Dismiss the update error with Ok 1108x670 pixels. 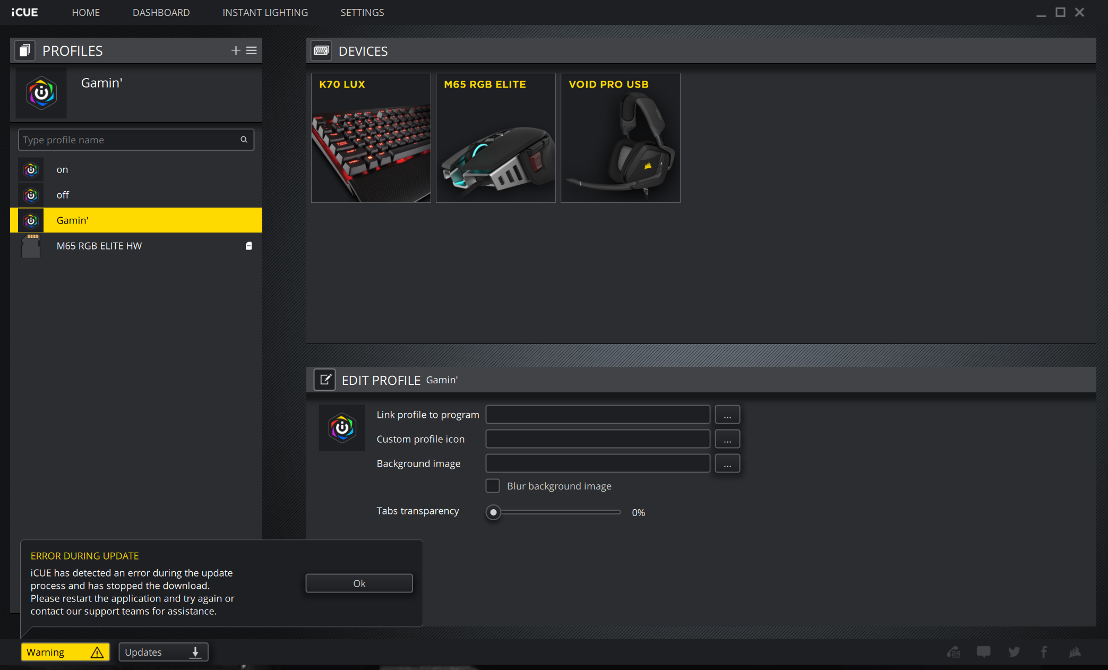[x=359, y=583]
